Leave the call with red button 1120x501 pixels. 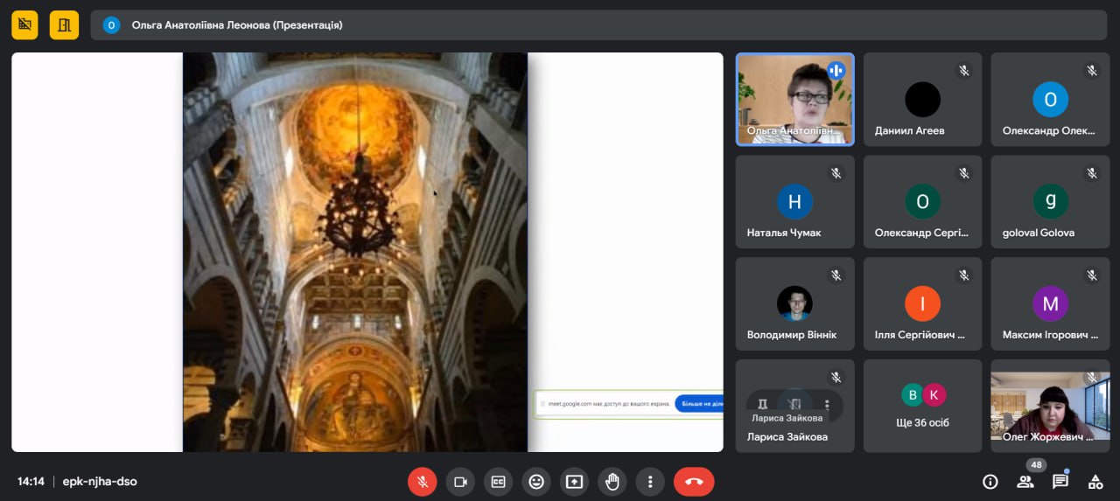pos(694,482)
